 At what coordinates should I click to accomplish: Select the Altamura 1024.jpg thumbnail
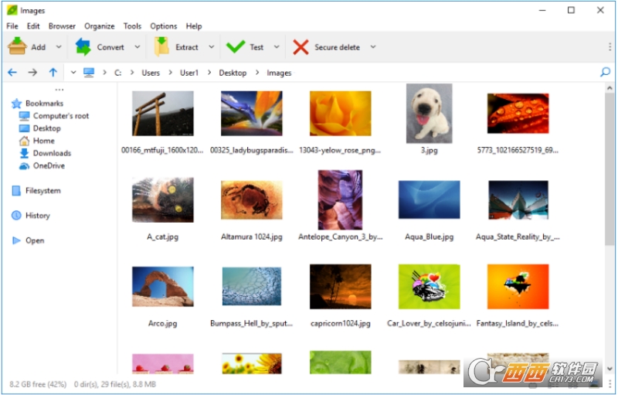click(252, 200)
